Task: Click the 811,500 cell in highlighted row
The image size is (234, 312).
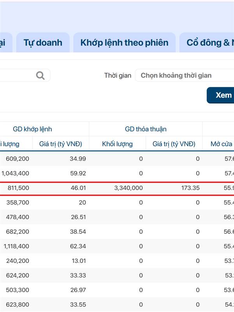Action: [18, 188]
